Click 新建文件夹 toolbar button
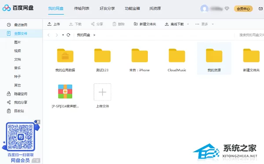The image size is (264, 164). [x=145, y=24]
